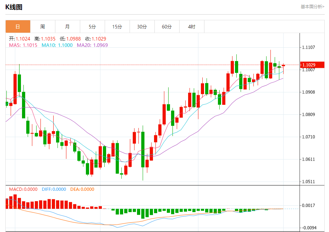Image resolution: width=329 pixels, height=232 pixels.
Task: Click the DEA:0.0000 indicator label
Action: 82,189
